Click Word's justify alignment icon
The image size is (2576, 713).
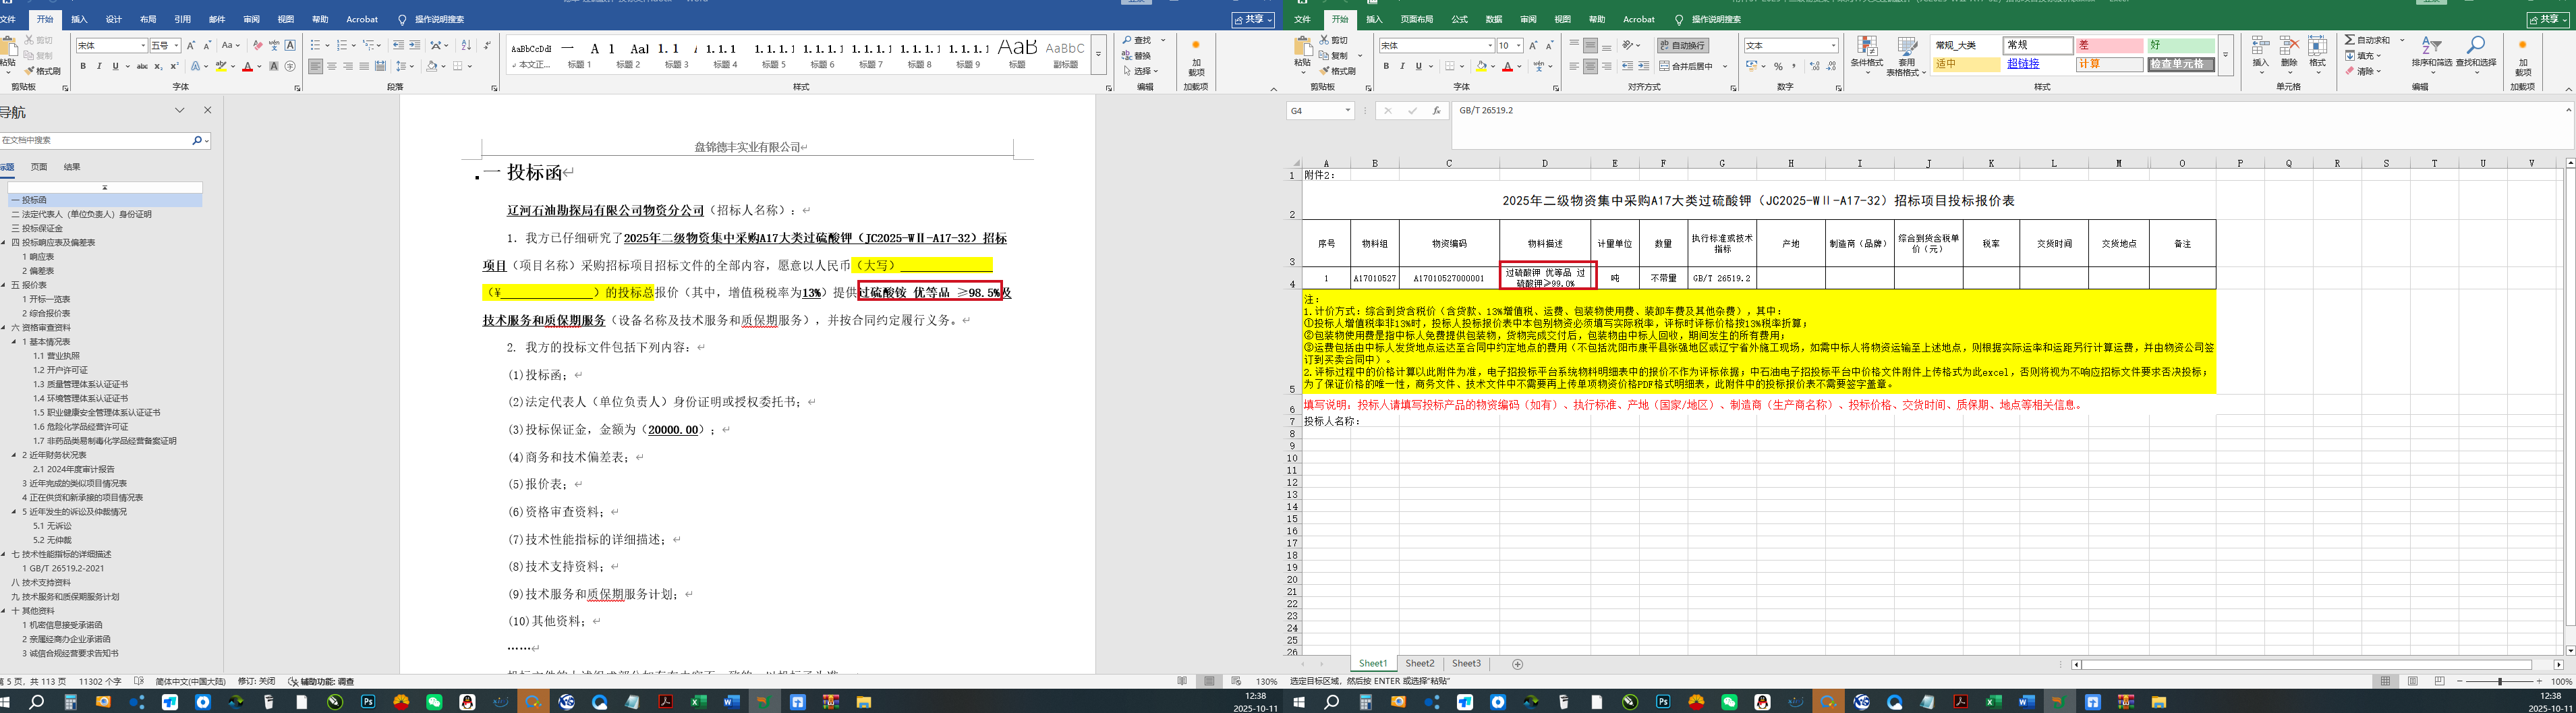[364, 66]
